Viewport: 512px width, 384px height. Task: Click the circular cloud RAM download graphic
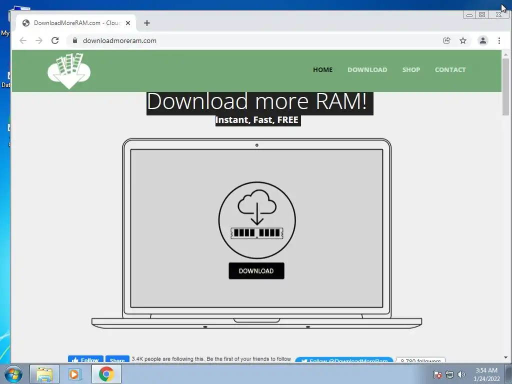257,220
